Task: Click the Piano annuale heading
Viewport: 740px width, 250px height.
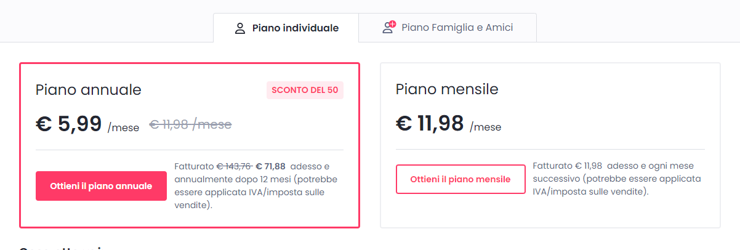Action: click(89, 90)
